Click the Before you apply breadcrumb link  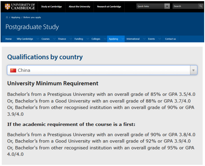tap(32, 17)
